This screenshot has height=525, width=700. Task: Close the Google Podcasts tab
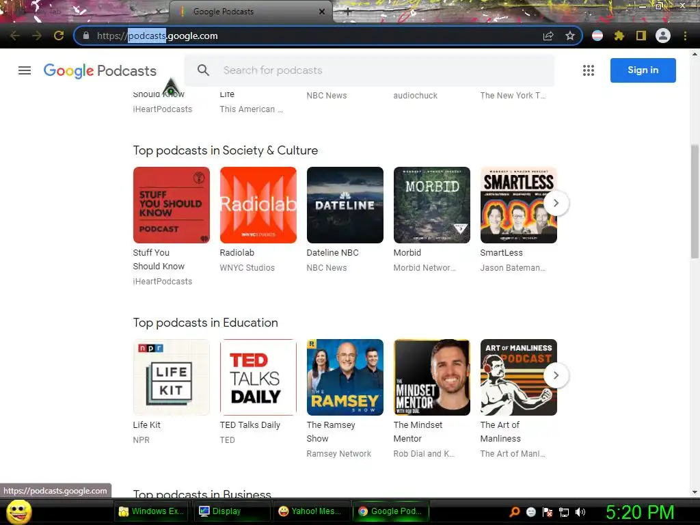pyautogui.click(x=322, y=12)
